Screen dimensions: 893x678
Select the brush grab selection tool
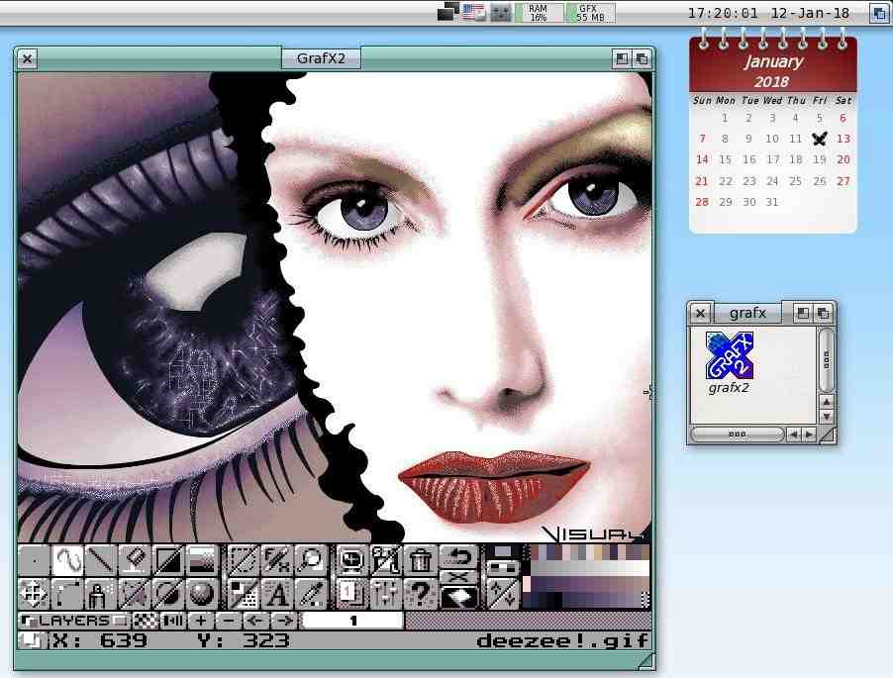tap(244, 561)
